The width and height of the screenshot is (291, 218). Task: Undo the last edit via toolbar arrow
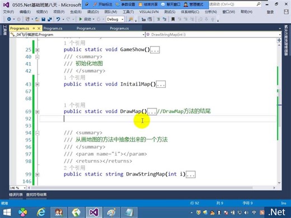[58, 19]
